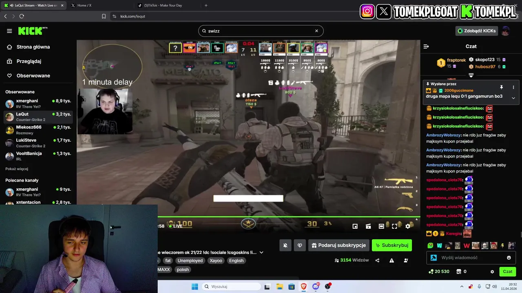Open the Windows Start menu

pos(195,286)
